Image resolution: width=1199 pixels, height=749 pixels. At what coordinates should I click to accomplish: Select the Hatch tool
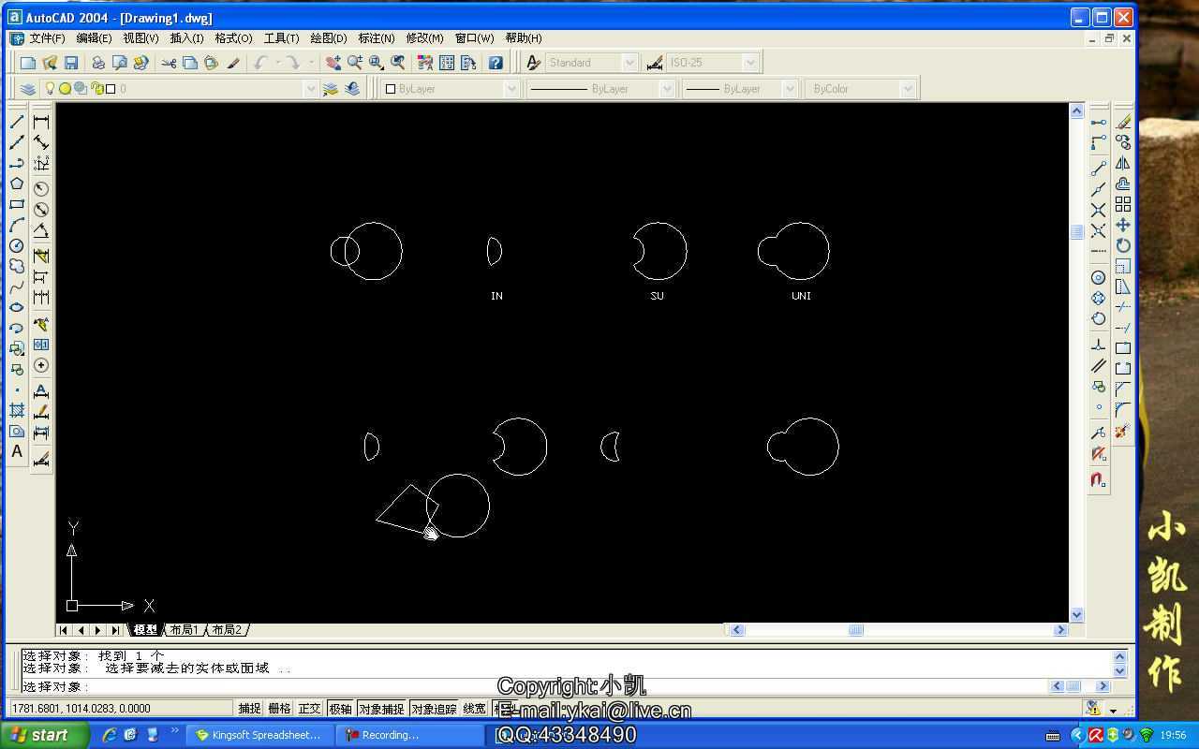click(x=17, y=410)
